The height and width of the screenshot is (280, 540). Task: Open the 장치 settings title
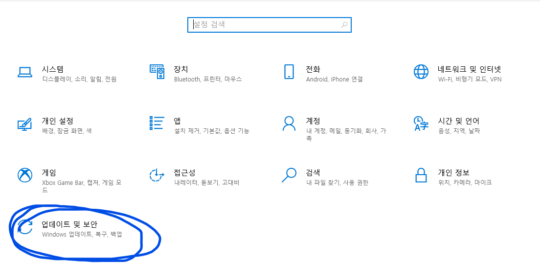(x=181, y=69)
